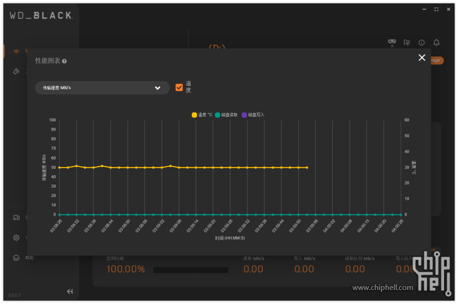Click the 读取队列 MB/s value 0.00

point(355,269)
